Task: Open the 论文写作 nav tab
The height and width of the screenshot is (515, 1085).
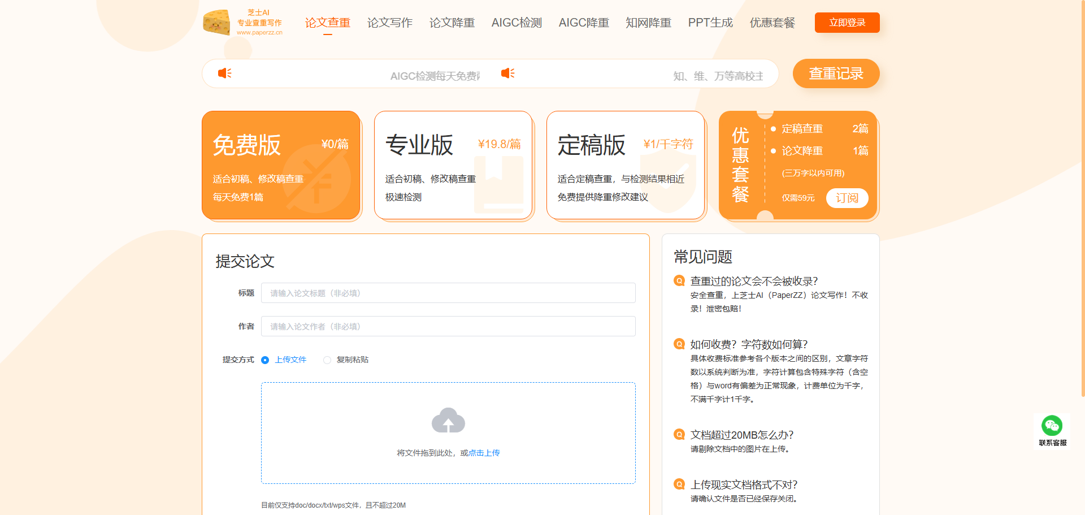Action: coord(390,23)
